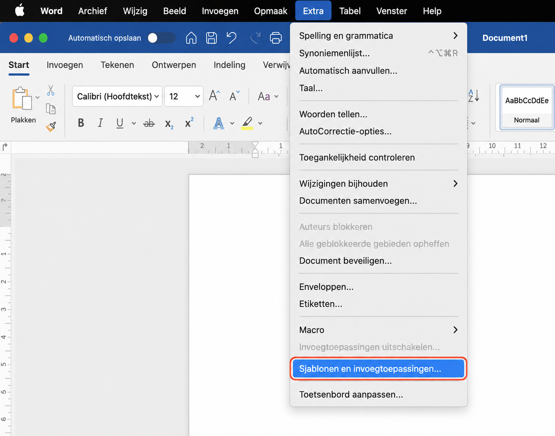Apply strikethrough formatting

pyautogui.click(x=149, y=124)
